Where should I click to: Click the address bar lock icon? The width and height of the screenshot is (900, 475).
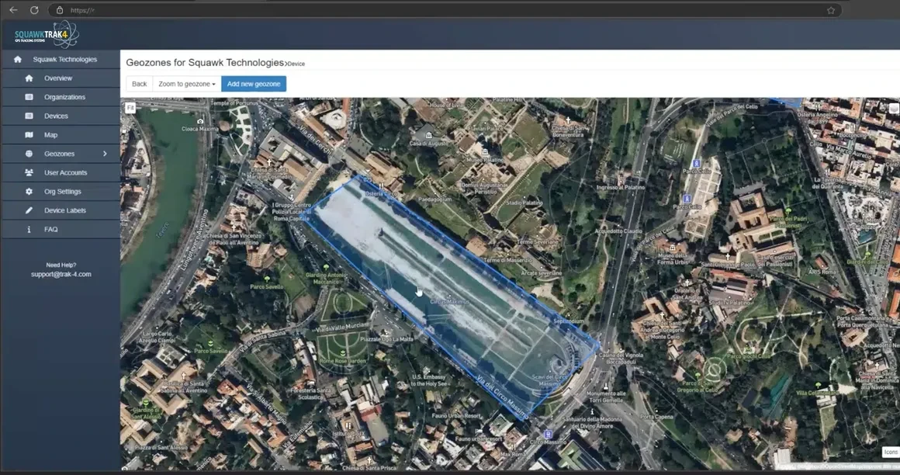tap(59, 10)
